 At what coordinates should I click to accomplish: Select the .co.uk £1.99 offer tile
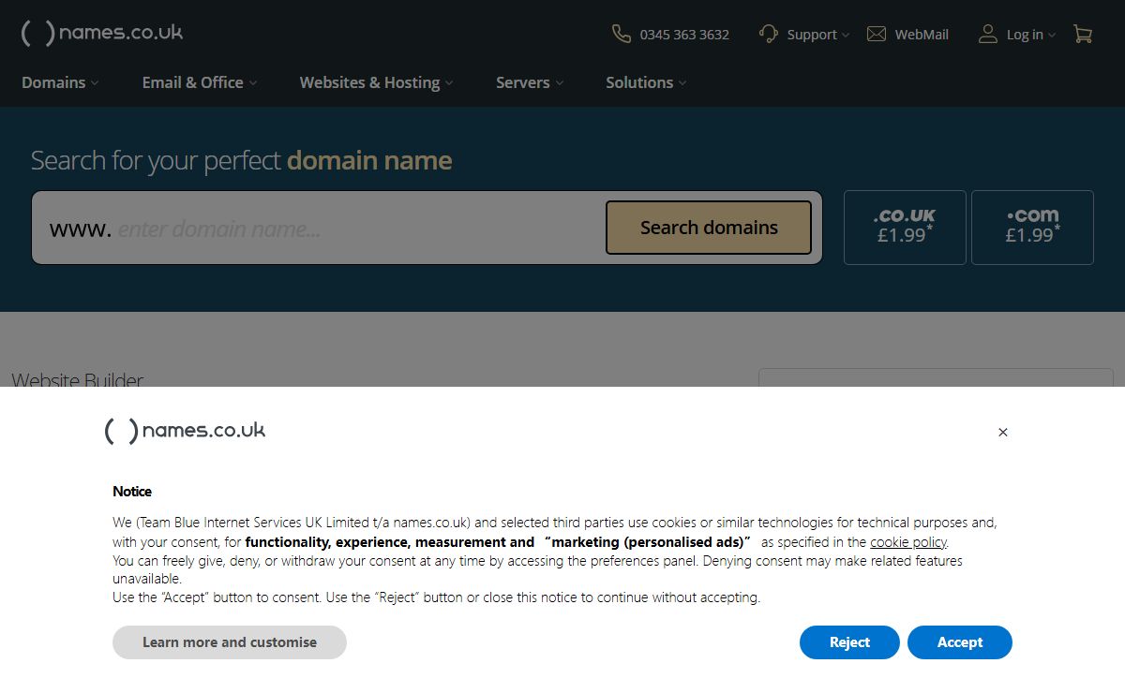(x=905, y=228)
